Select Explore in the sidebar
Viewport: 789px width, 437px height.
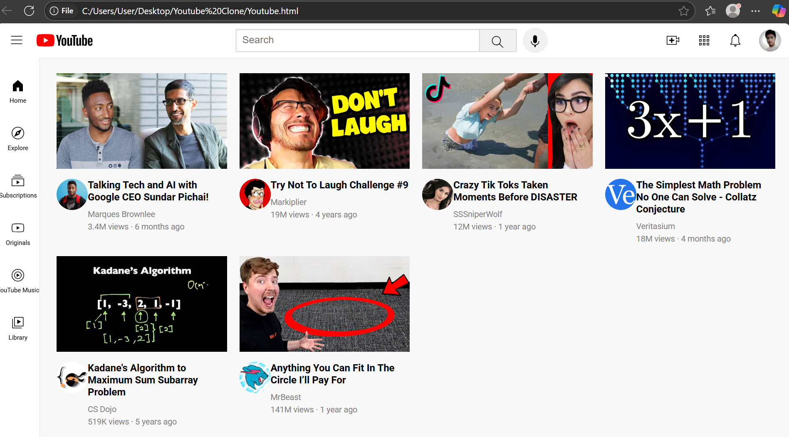click(17, 139)
